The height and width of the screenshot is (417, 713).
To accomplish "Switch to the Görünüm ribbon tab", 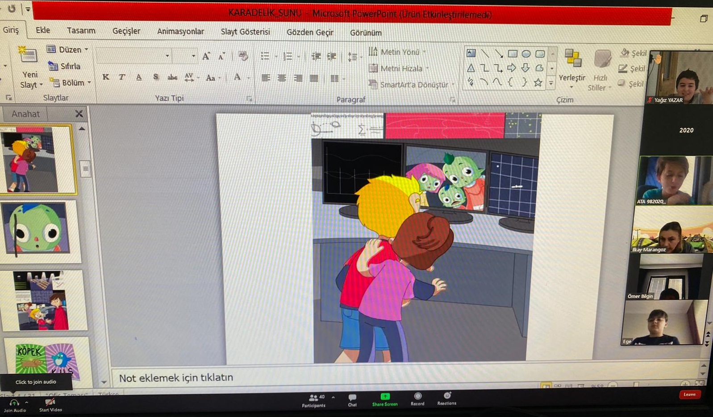I will [366, 33].
